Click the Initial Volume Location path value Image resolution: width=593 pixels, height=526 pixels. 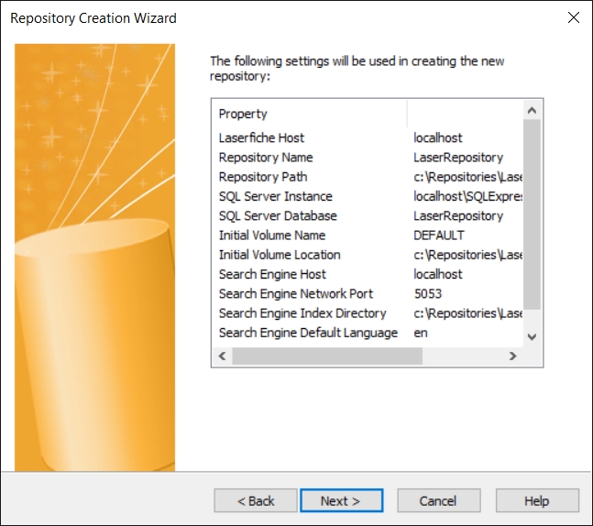(x=468, y=255)
